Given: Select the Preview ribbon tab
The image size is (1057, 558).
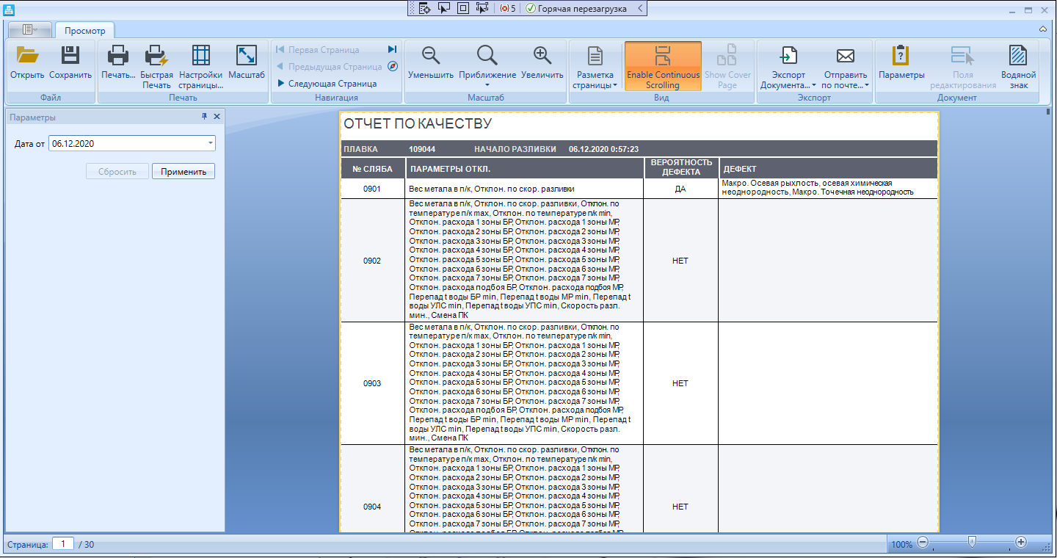Looking at the screenshot, I should 84,31.
